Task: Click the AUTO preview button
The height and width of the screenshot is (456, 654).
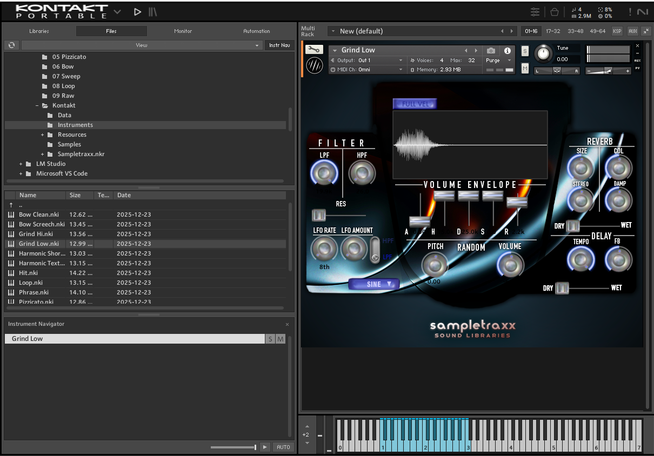Action: coord(283,447)
